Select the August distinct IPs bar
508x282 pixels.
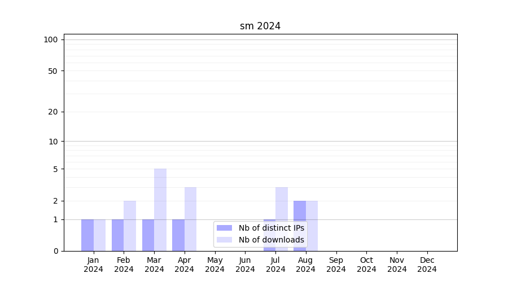click(x=300, y=226)
